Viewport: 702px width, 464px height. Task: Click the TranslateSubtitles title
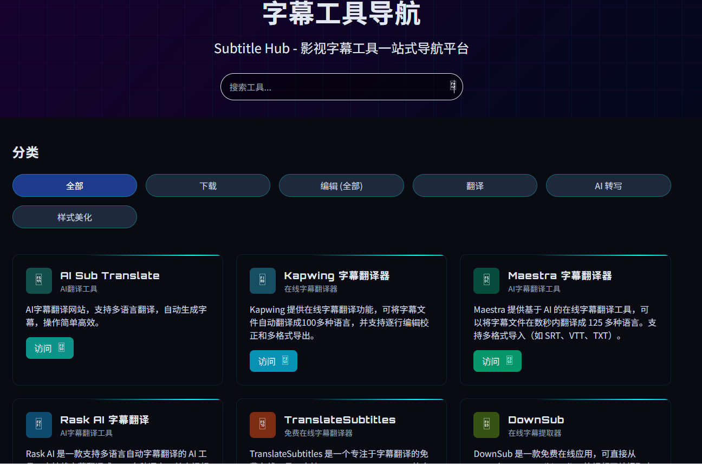(340, 420)
